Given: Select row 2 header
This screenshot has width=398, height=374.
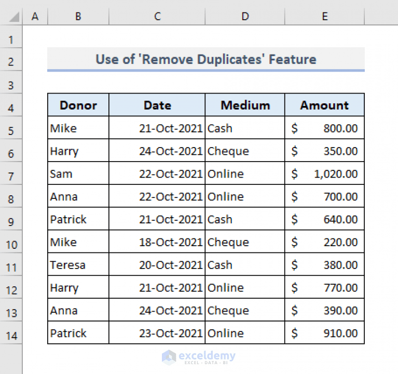Looking at the screenshot, I should [11, 59].
